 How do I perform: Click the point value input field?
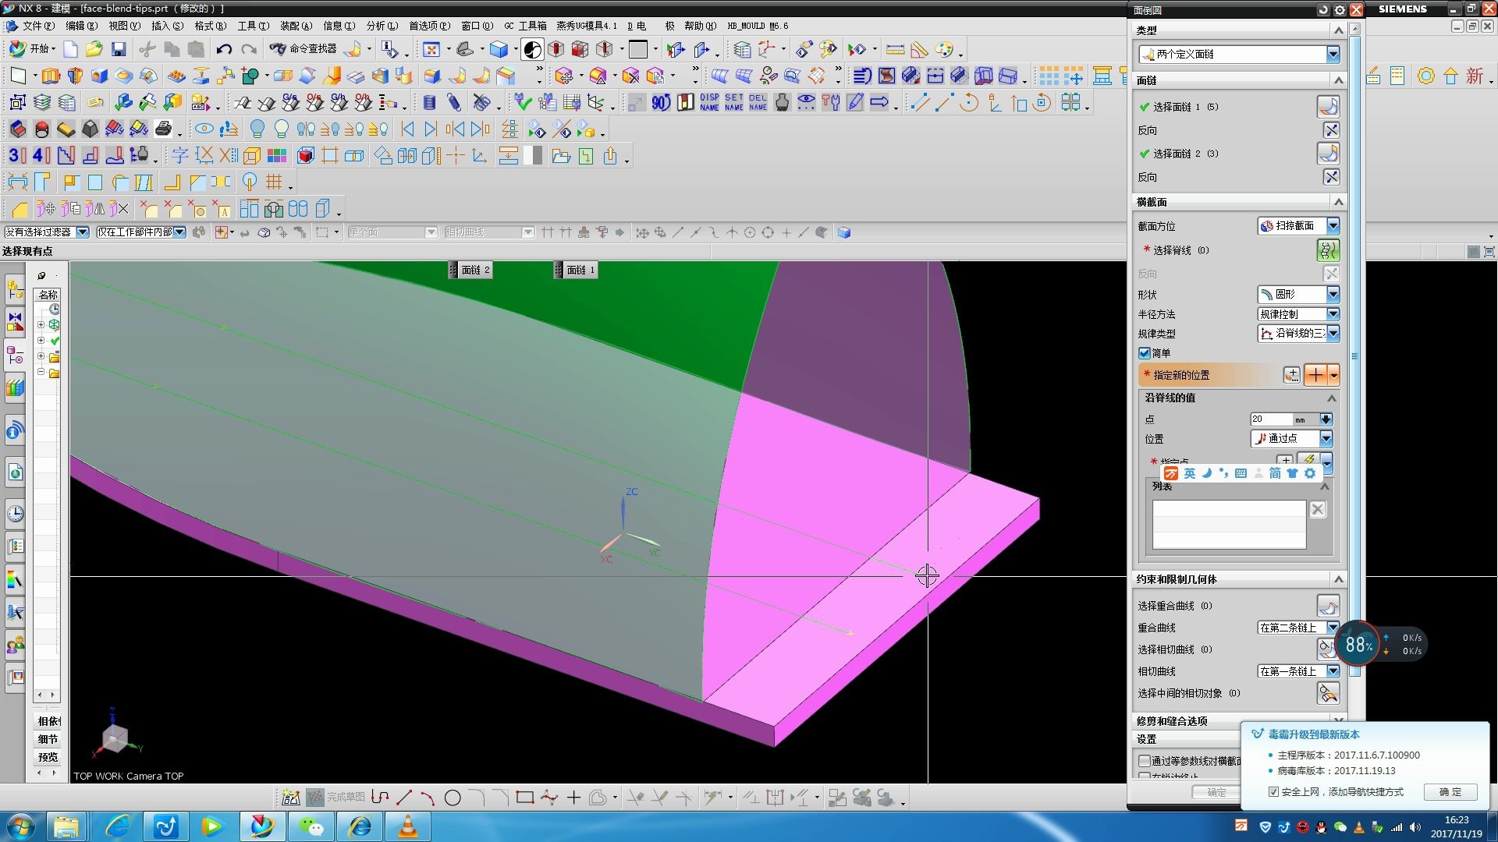(x=1270, y=419)
